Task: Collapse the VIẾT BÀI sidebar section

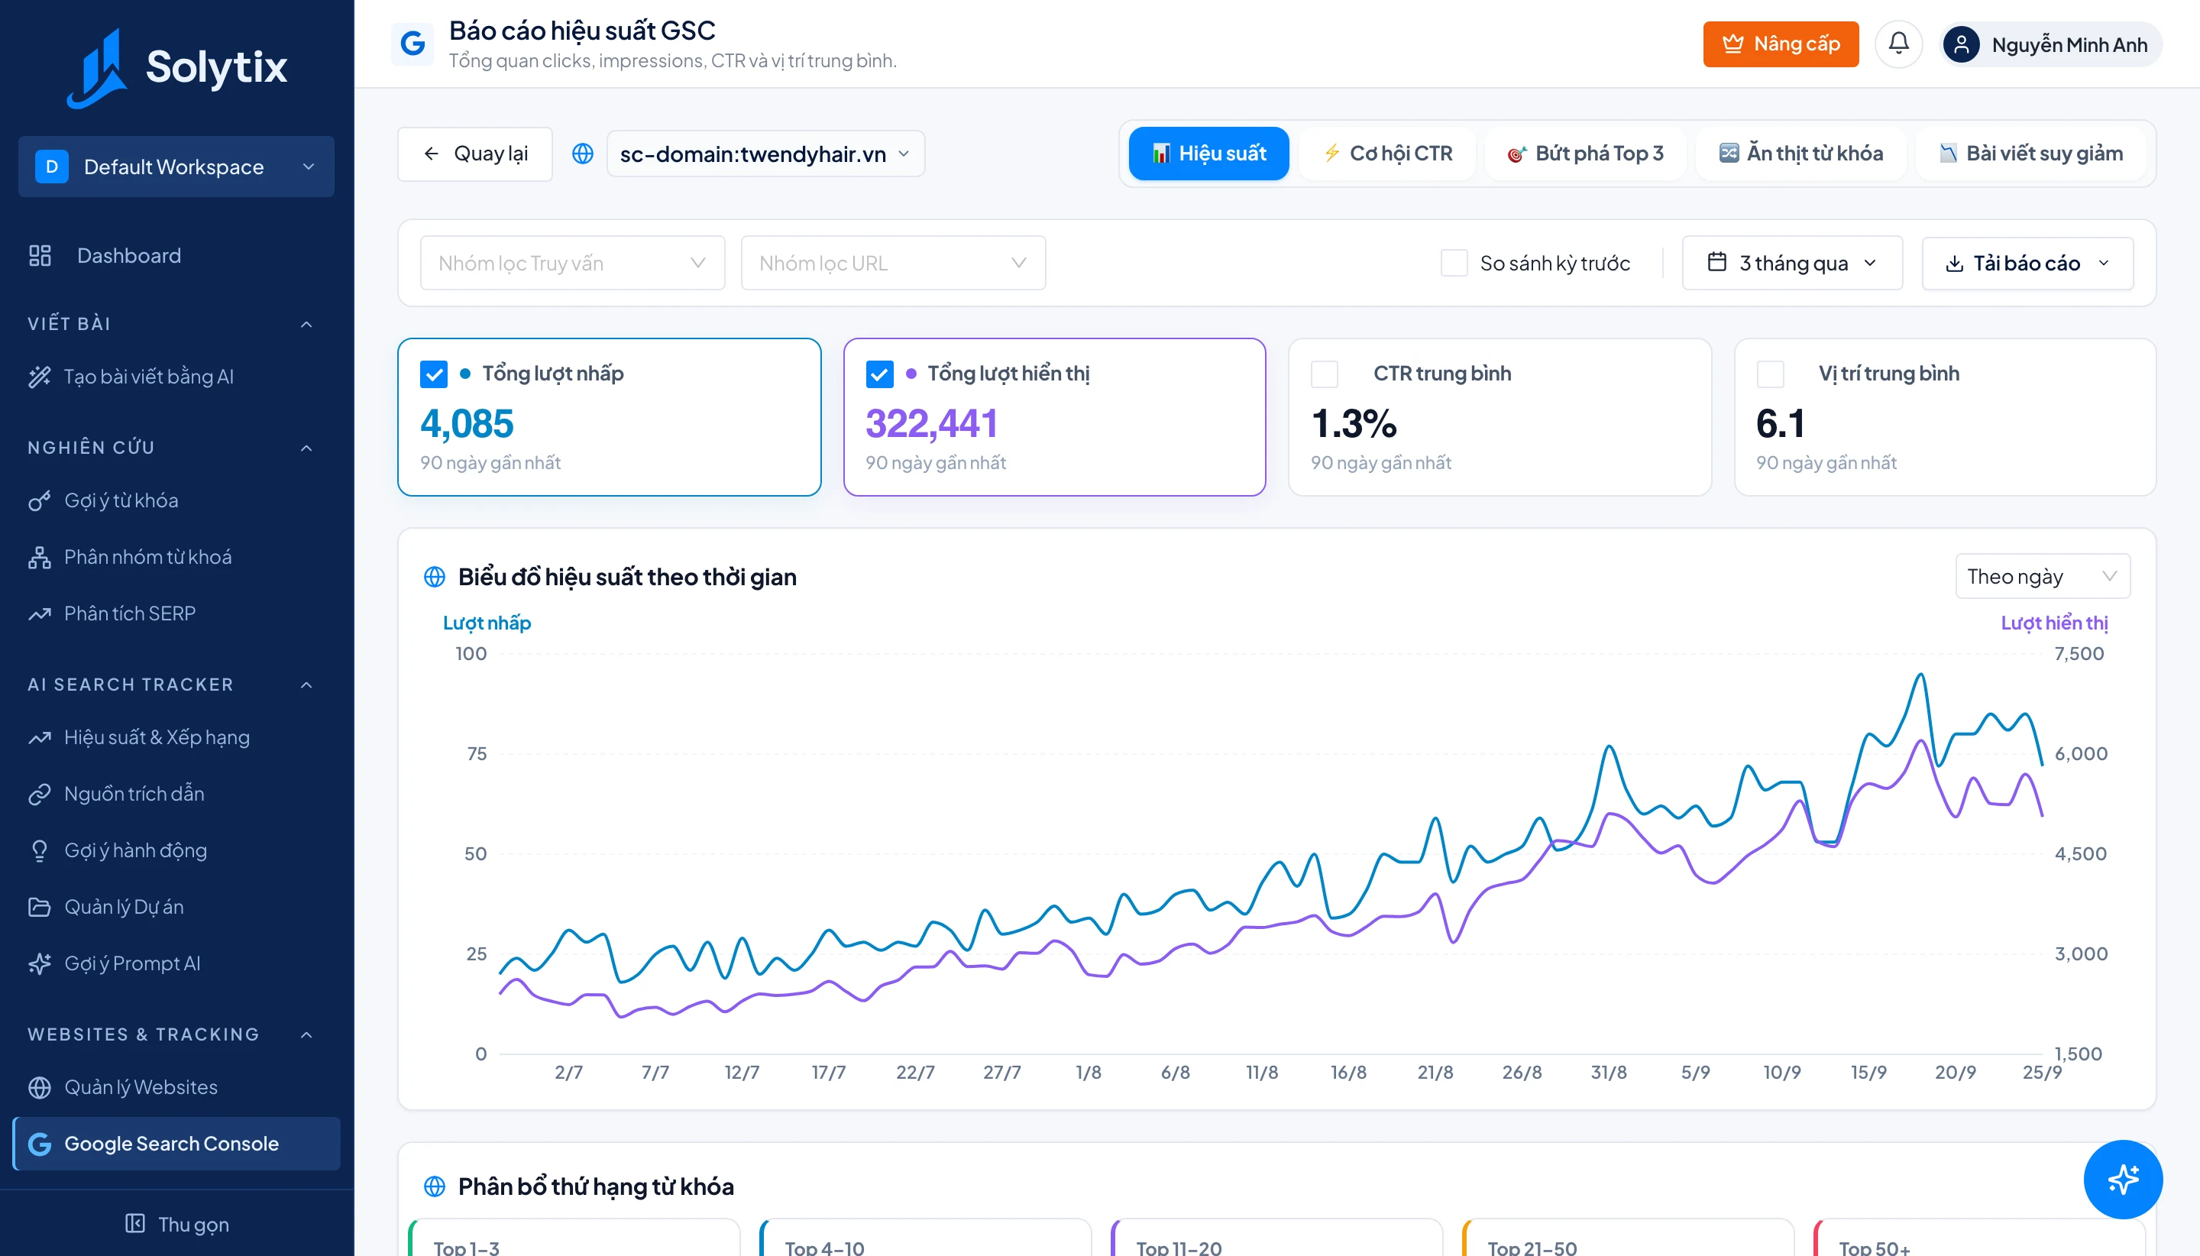Action: (x=306, y=325)
